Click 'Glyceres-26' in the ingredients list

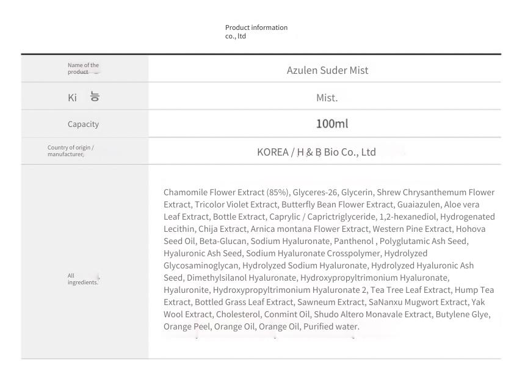coord(315,192)
